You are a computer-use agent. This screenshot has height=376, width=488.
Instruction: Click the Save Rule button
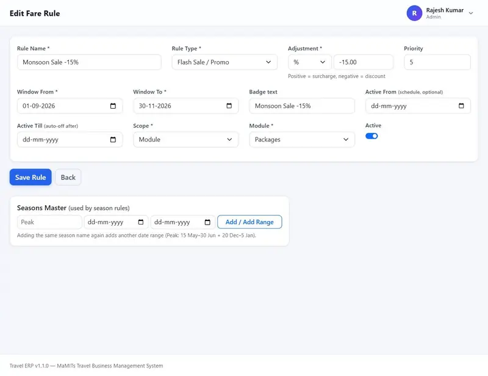[30, 177]
